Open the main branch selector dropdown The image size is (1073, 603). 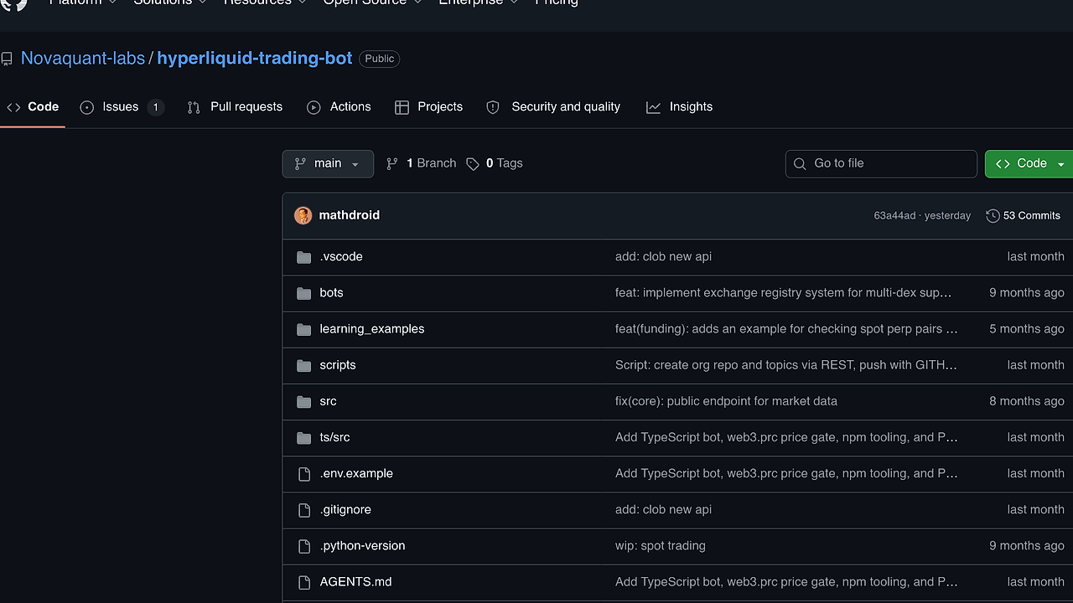pos(328,163)
